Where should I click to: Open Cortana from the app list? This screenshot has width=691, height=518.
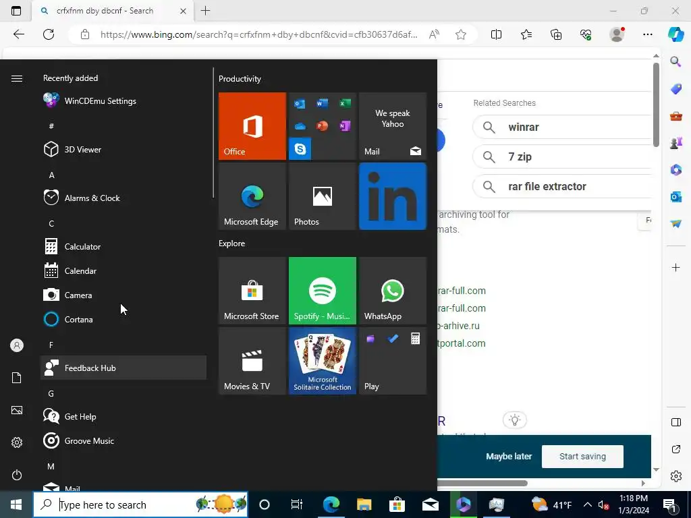[x=123, y=319]
